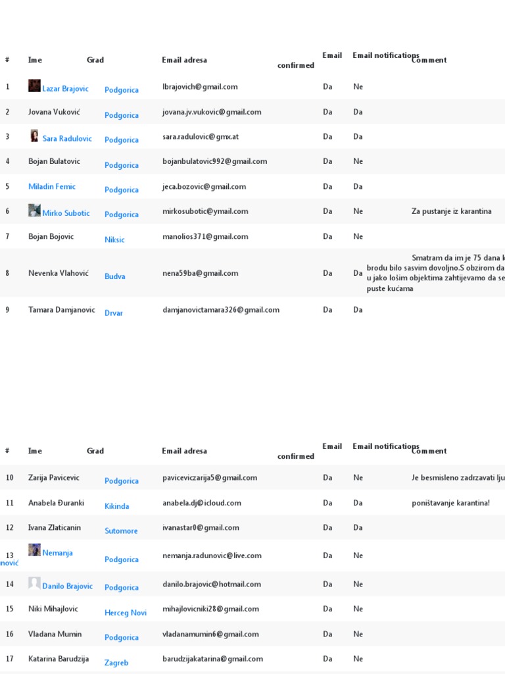The height and width of the screenshot is (674, 505).
Task: Click Mirko Subotic's avatar image
Action: 34,211
